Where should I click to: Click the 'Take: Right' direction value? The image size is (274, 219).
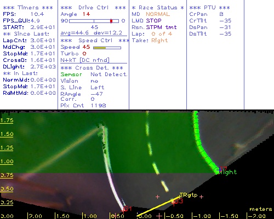159,41
